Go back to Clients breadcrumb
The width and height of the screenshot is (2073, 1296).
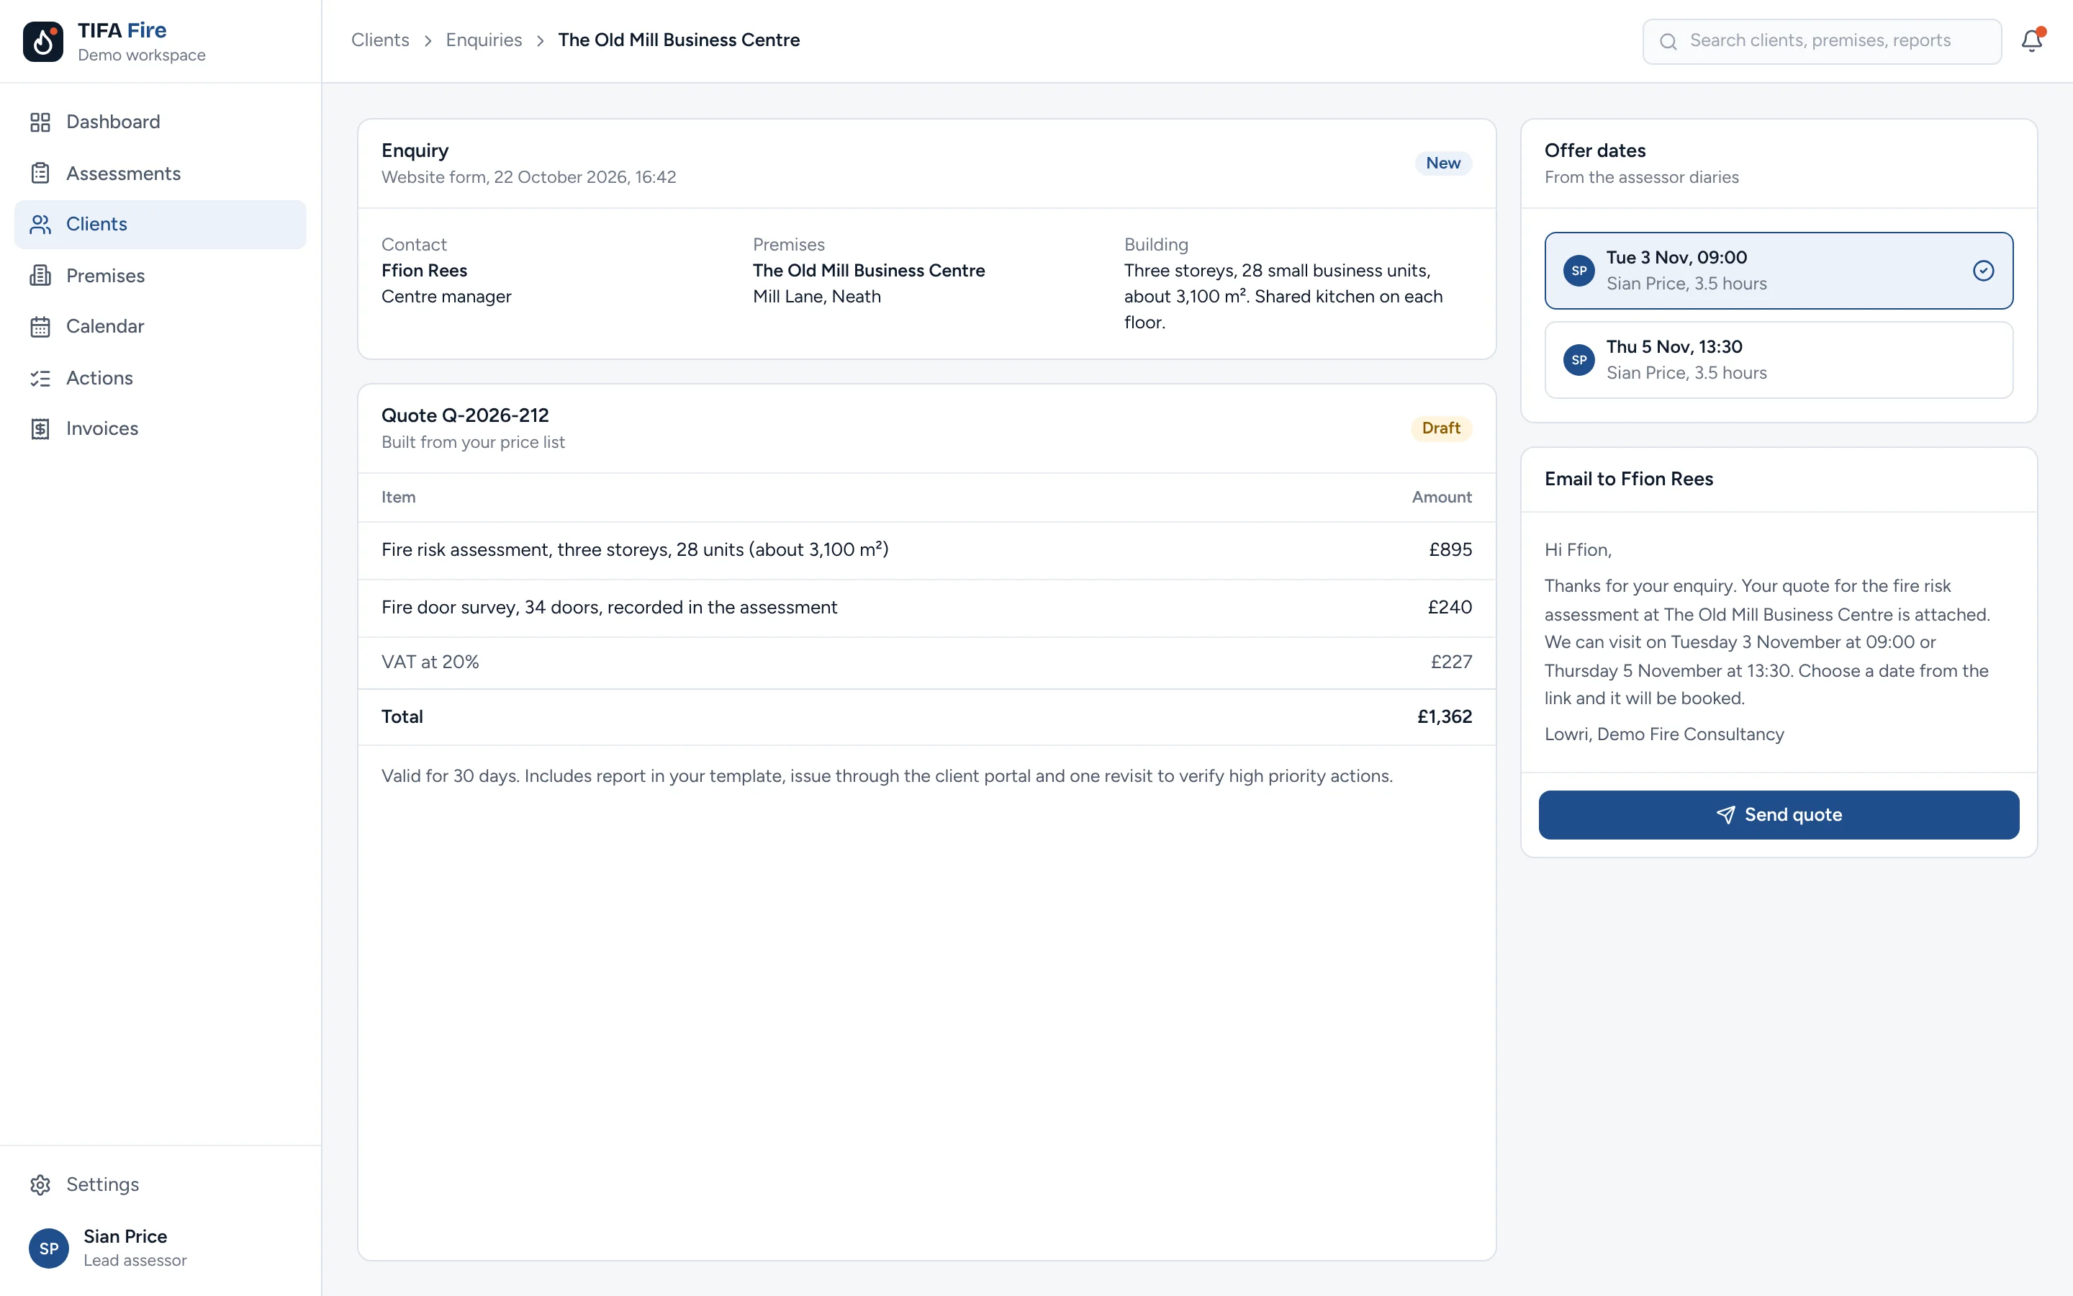point(380,40)
